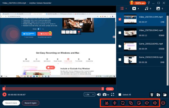Uncheck Video_250729111944.mp4 checkbox

point(120,19)
